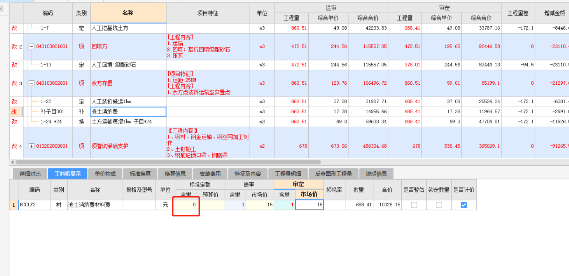Click 余方弃置 审定 综合合价 85199.1
Image resolution: width=569 pixels, height=276 pixels.
click(x=482, y=83)
